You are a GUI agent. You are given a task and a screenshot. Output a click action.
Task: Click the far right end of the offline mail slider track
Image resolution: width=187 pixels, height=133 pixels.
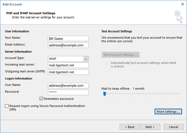pos(180,94)
